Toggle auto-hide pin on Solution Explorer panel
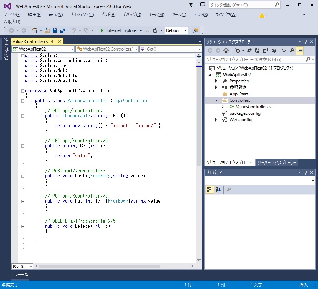The width and height of the screenshot is (318, 289). tap(305, 42)
